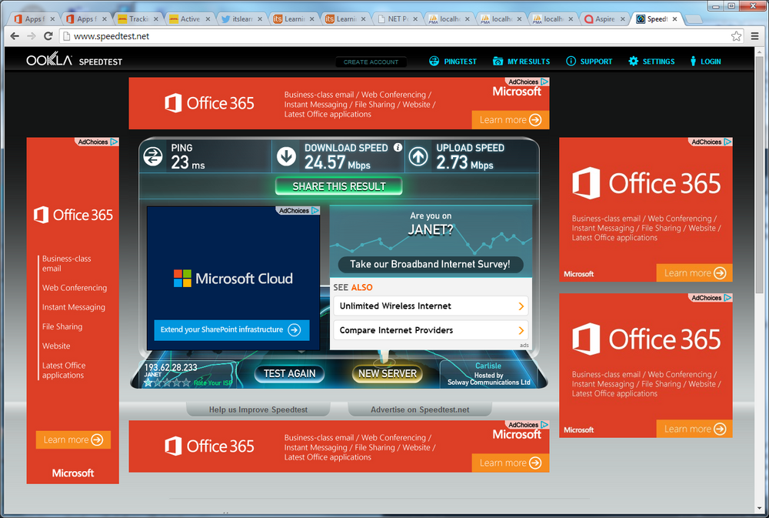
Task: Reload the speedtest.net page
Action: (x=48, y=36)
